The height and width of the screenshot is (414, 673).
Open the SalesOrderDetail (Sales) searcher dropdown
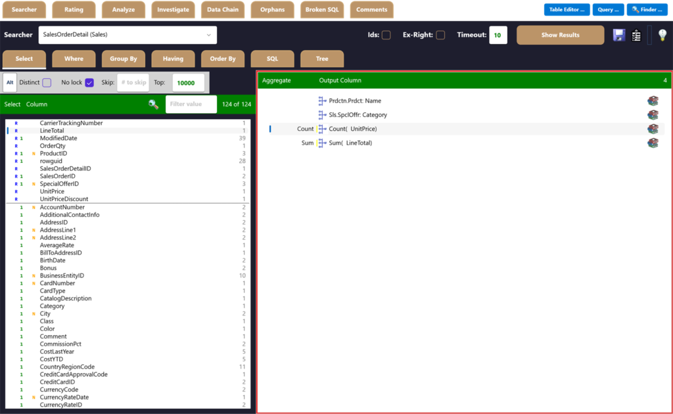128,35
